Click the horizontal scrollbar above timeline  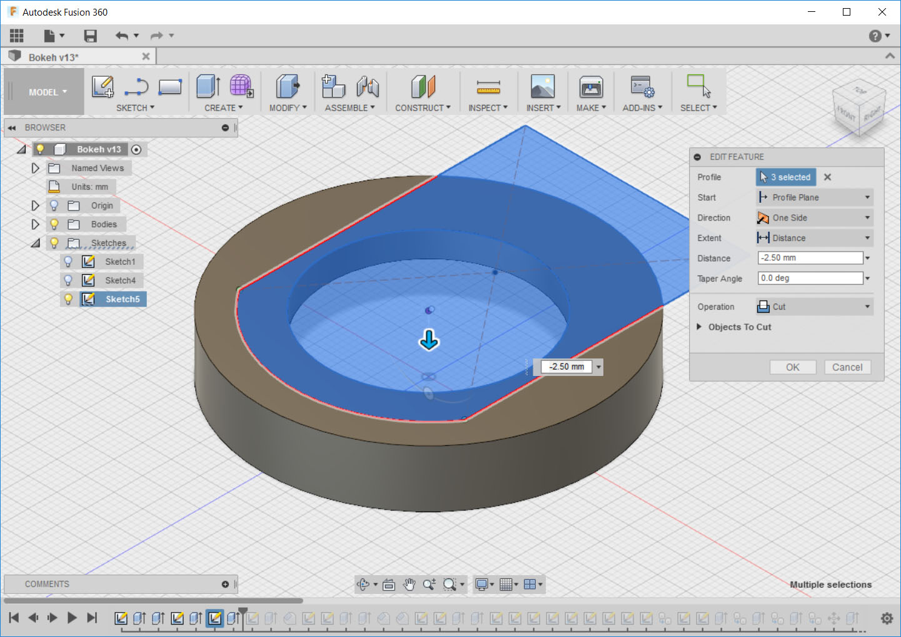[x=153, y=601]
